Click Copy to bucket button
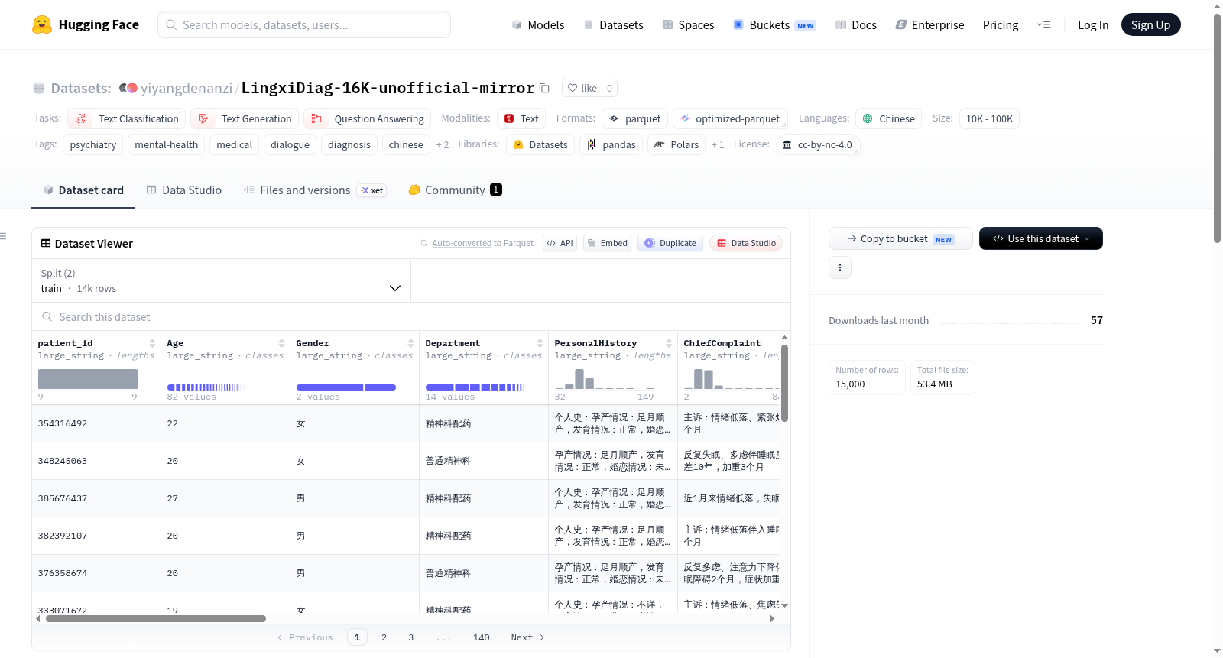The width and height of the screenshot is (1223, 658). [900, 238]
